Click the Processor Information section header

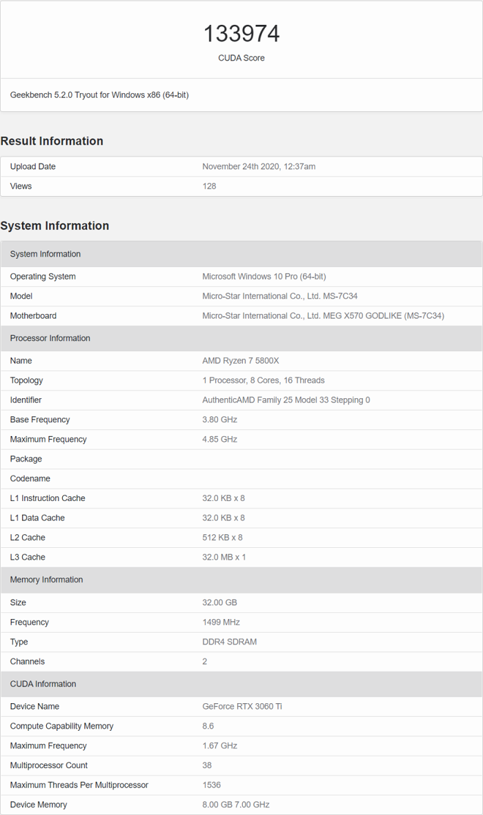click(x=50, y=338)
